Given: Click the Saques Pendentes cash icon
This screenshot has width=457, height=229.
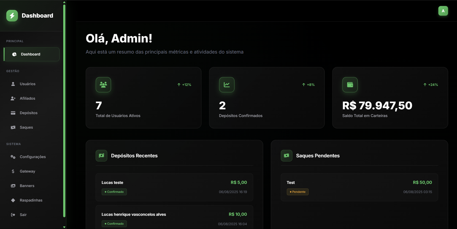Looking at the screenshot, I should [x=286, y=156].
